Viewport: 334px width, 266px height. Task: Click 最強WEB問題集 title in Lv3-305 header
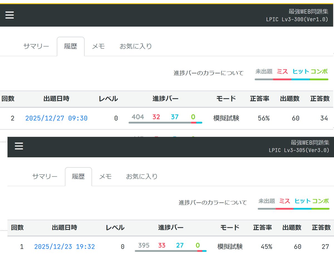[x=310, y=143]
